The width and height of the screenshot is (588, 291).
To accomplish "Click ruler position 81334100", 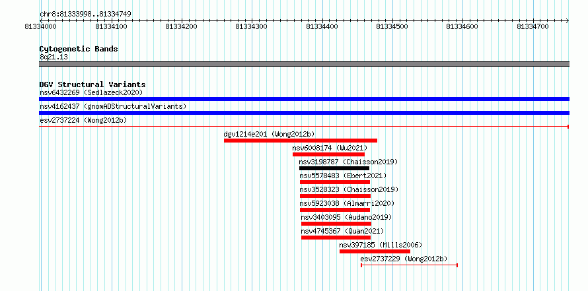I will pos(112,26).
